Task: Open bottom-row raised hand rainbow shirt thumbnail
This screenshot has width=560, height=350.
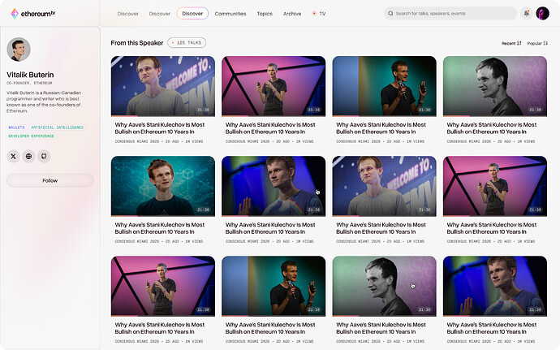Action: (495, 286)
